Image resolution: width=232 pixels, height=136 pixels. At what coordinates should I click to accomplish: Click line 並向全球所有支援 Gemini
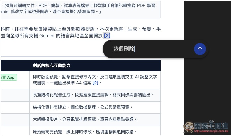click(x=57, y=36)
